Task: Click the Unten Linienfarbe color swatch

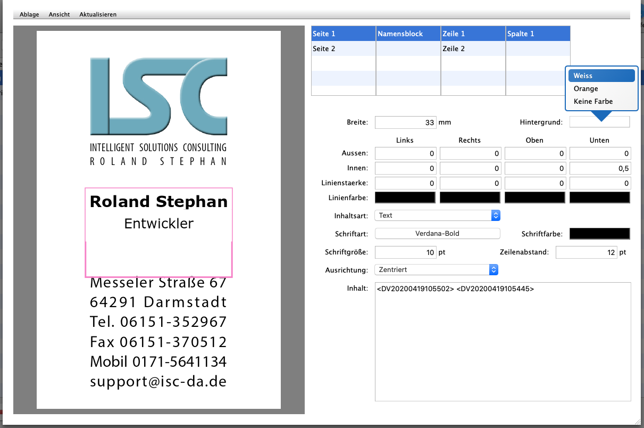Action: click(599, 197)
